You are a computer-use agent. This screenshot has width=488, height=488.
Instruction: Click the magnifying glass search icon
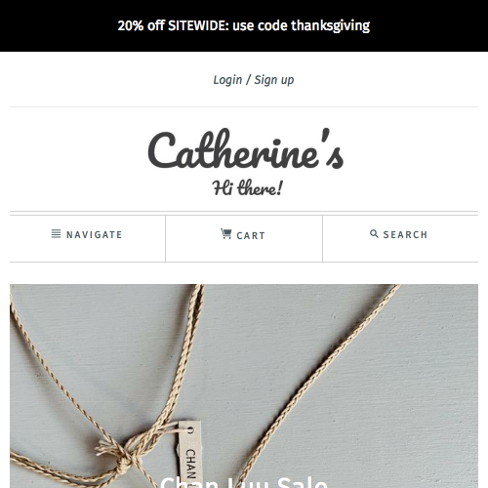click(x=374, y=233)
